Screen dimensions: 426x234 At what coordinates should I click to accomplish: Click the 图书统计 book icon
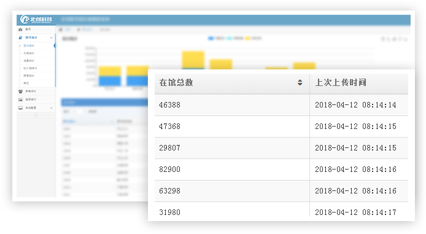(x=20, y=37)
